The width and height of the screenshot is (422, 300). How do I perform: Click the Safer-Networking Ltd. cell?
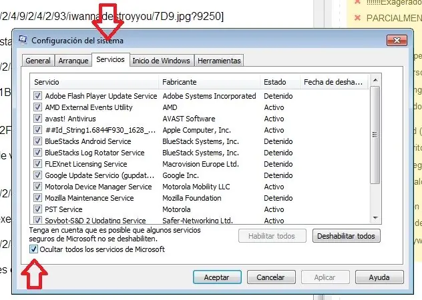click(x=197, y=220)
